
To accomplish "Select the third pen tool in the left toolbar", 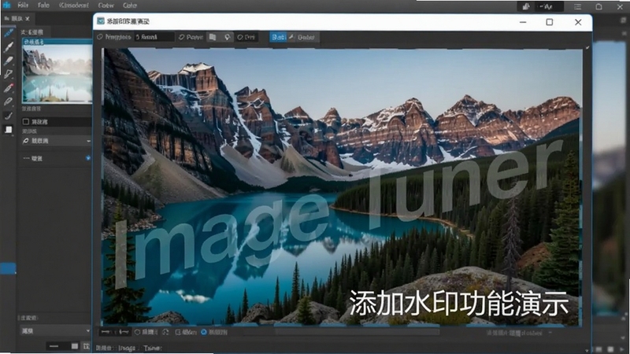I will click(9, 61).
